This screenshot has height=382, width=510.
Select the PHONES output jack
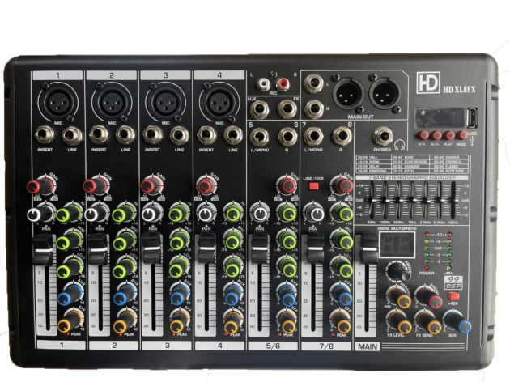(x=382, y=137)
